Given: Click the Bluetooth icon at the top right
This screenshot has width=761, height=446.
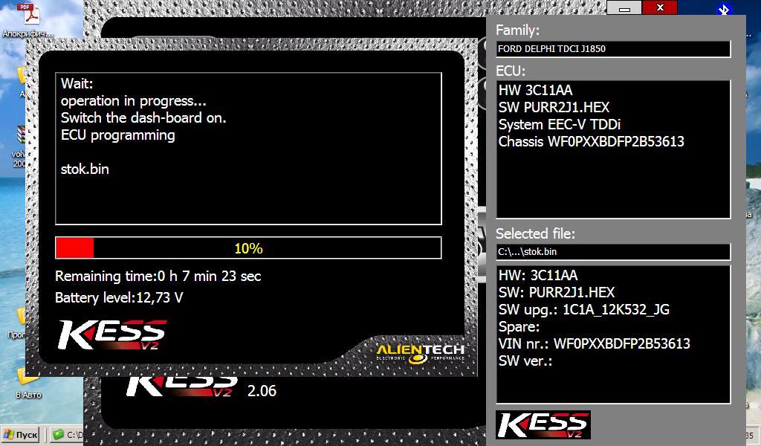Looking at the screenshot, I should pos(724,9).
